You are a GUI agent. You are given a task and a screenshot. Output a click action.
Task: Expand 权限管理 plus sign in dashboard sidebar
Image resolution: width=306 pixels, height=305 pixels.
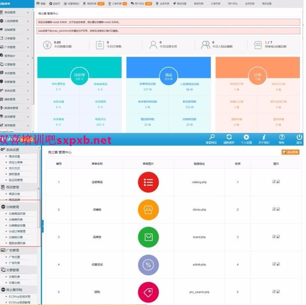pyautogui.click(x=28, y=82)
